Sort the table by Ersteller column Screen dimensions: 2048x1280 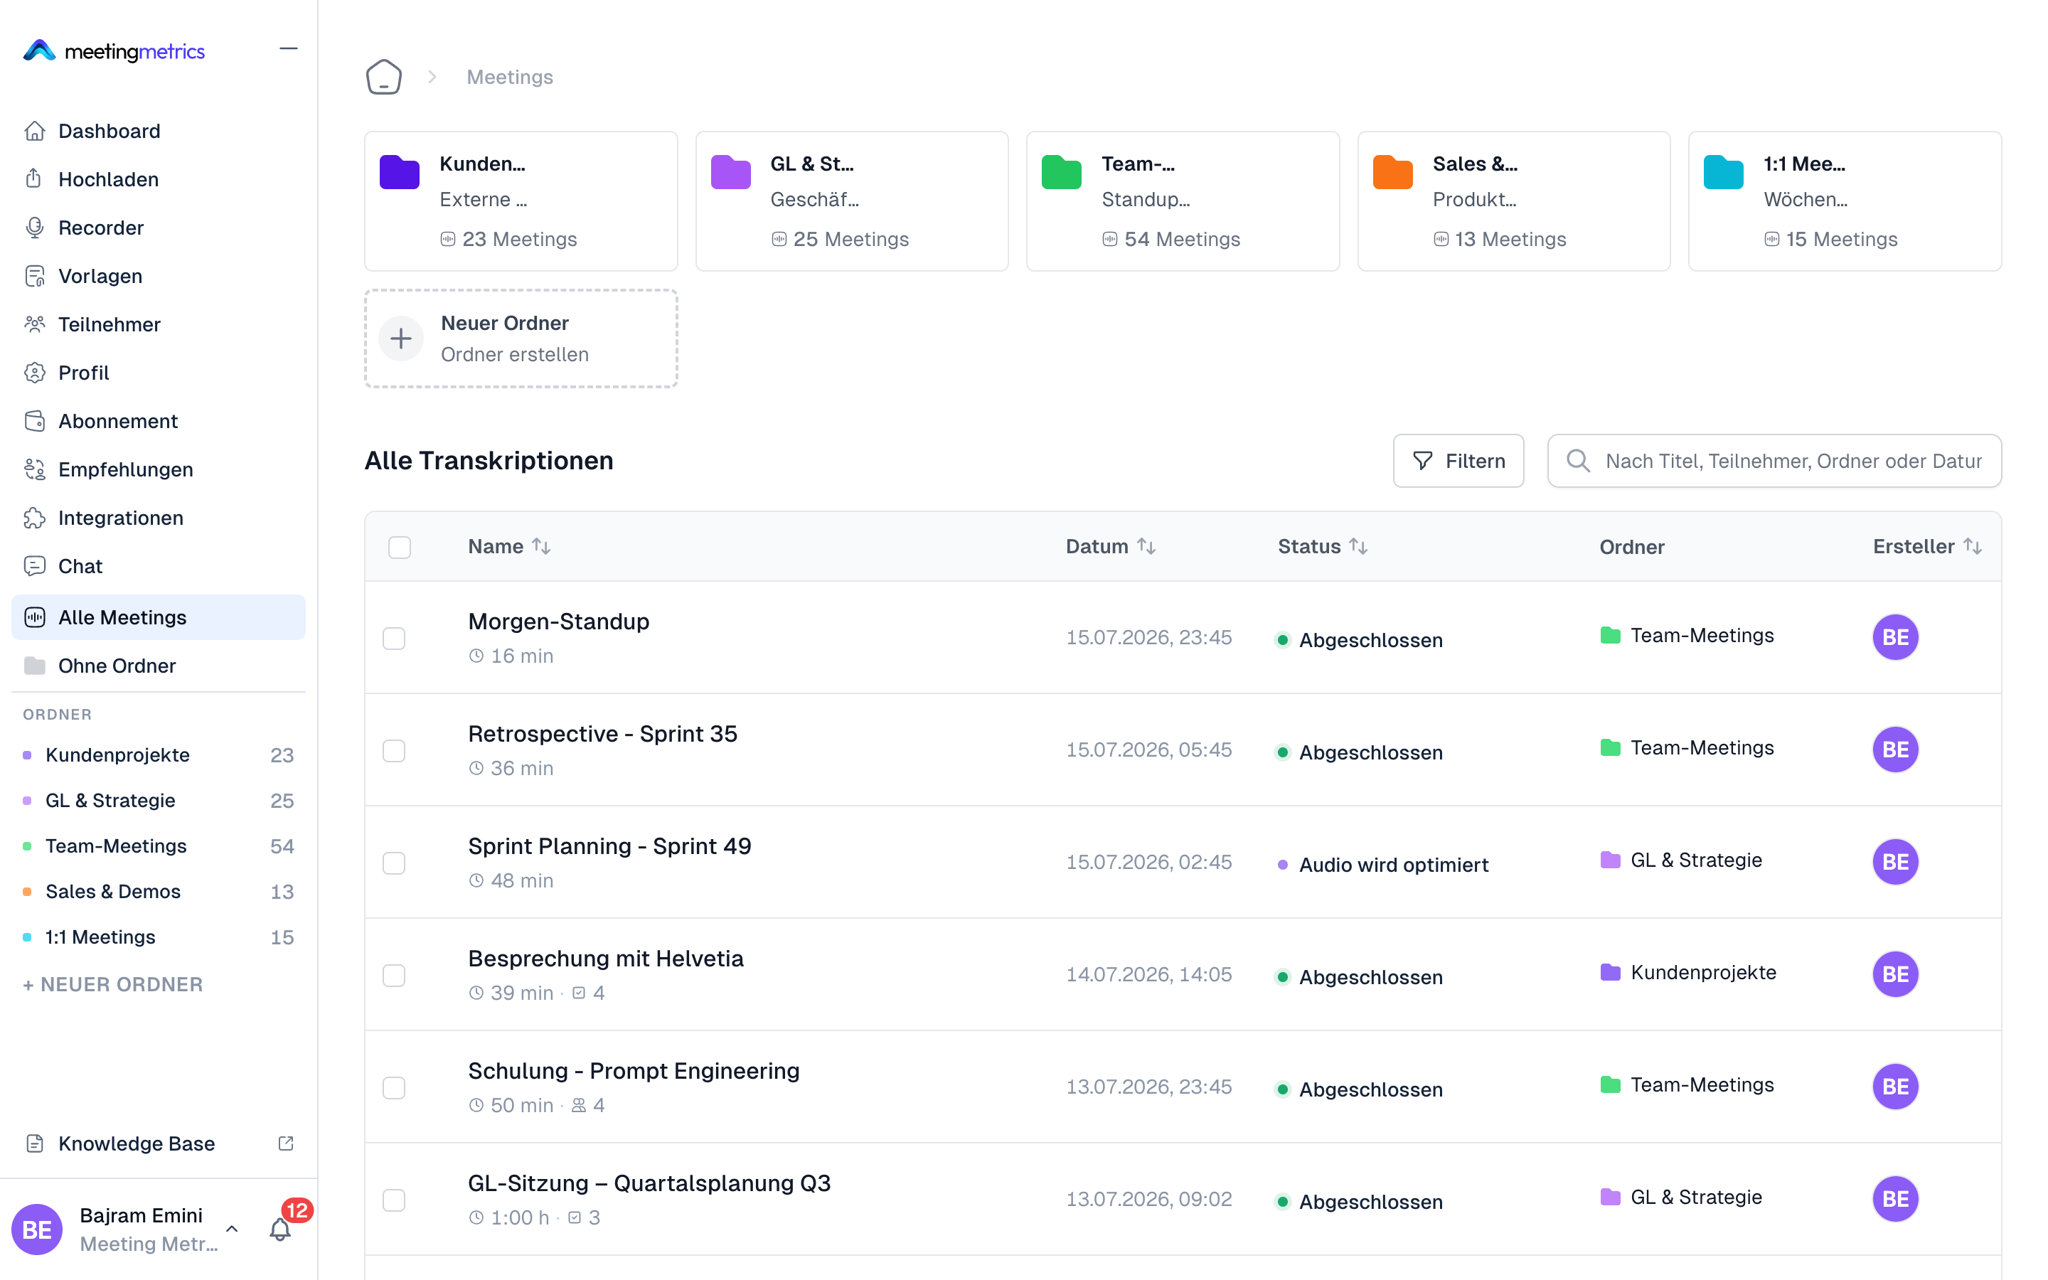(1927, 546)
